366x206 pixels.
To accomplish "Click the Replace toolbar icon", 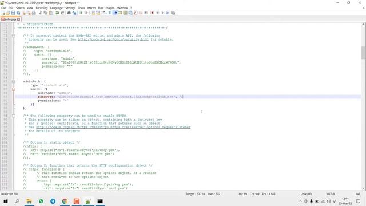I will point(74,13).
